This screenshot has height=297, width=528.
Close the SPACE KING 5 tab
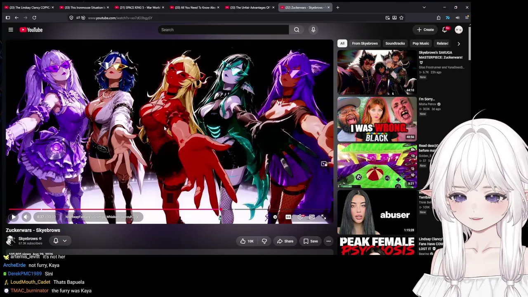click(x=163, y=7)
